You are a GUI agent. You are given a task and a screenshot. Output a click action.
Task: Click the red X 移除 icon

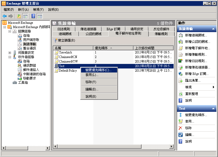(x=181, y=128)
